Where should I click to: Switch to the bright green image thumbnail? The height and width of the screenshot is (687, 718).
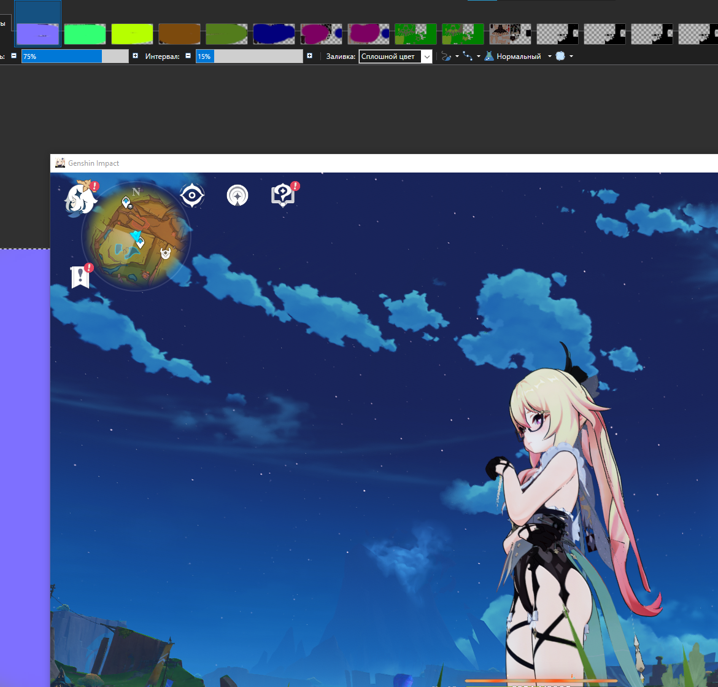tap(85, 34)
